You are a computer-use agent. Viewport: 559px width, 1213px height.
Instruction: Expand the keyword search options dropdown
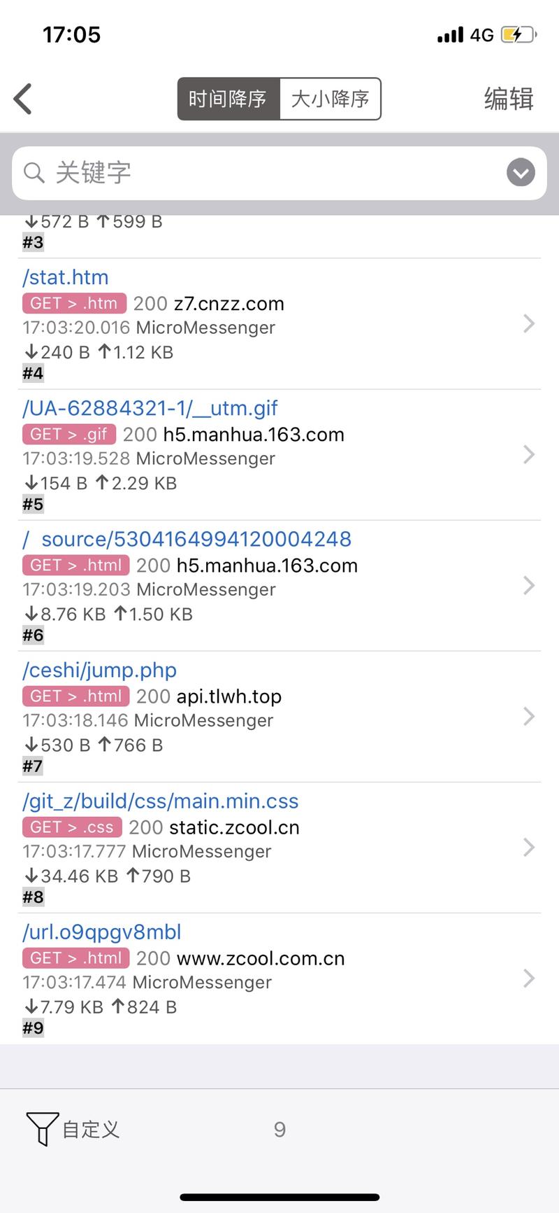coord(521,172)
